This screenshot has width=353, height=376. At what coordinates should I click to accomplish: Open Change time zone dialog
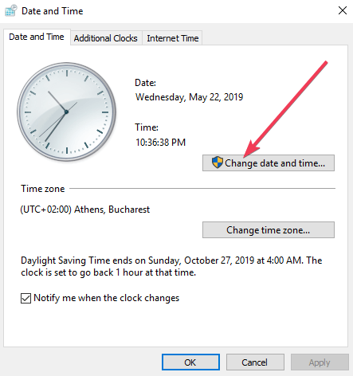pos(269,230)
